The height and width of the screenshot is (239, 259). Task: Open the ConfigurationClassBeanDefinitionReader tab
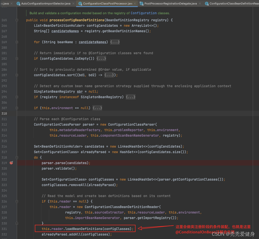click(233, 3)
